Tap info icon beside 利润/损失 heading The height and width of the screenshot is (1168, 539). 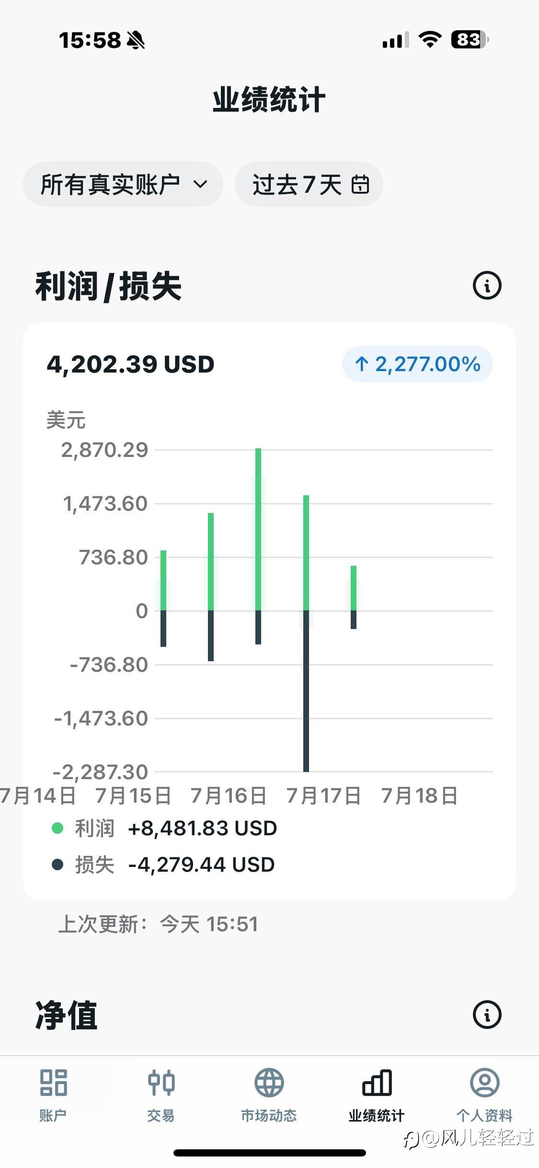click(487, 286)
